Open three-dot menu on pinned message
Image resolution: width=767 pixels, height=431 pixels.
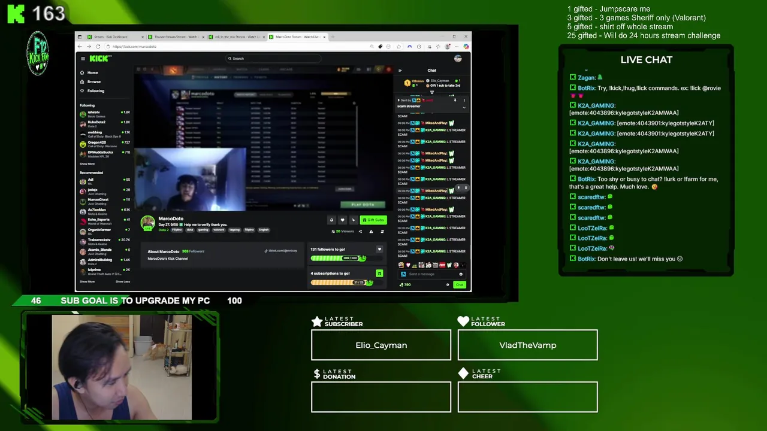[464, 101]
